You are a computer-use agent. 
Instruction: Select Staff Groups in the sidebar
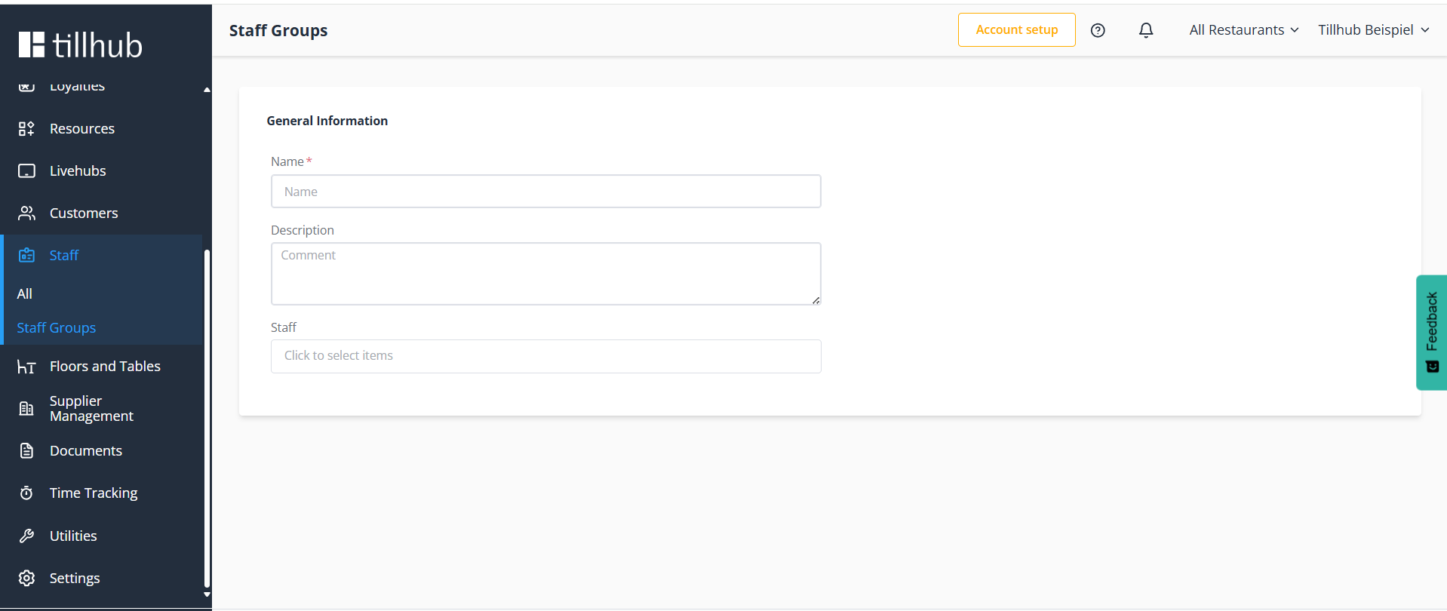(x=57, y=328)
